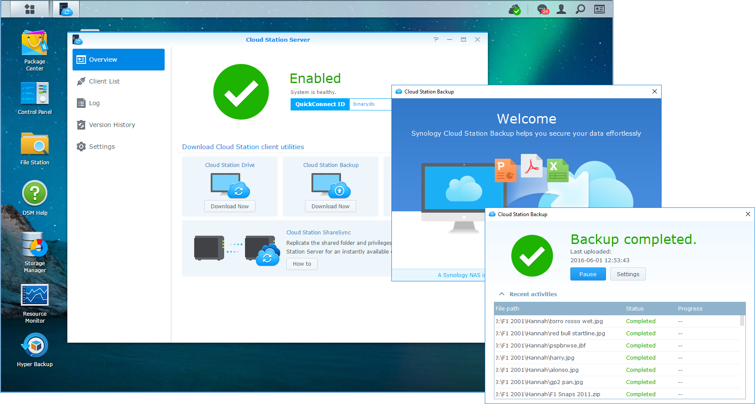Select the Cloud Station Server taskbar icon
This screenshot has height=404, width=755.
pos(66,9)
